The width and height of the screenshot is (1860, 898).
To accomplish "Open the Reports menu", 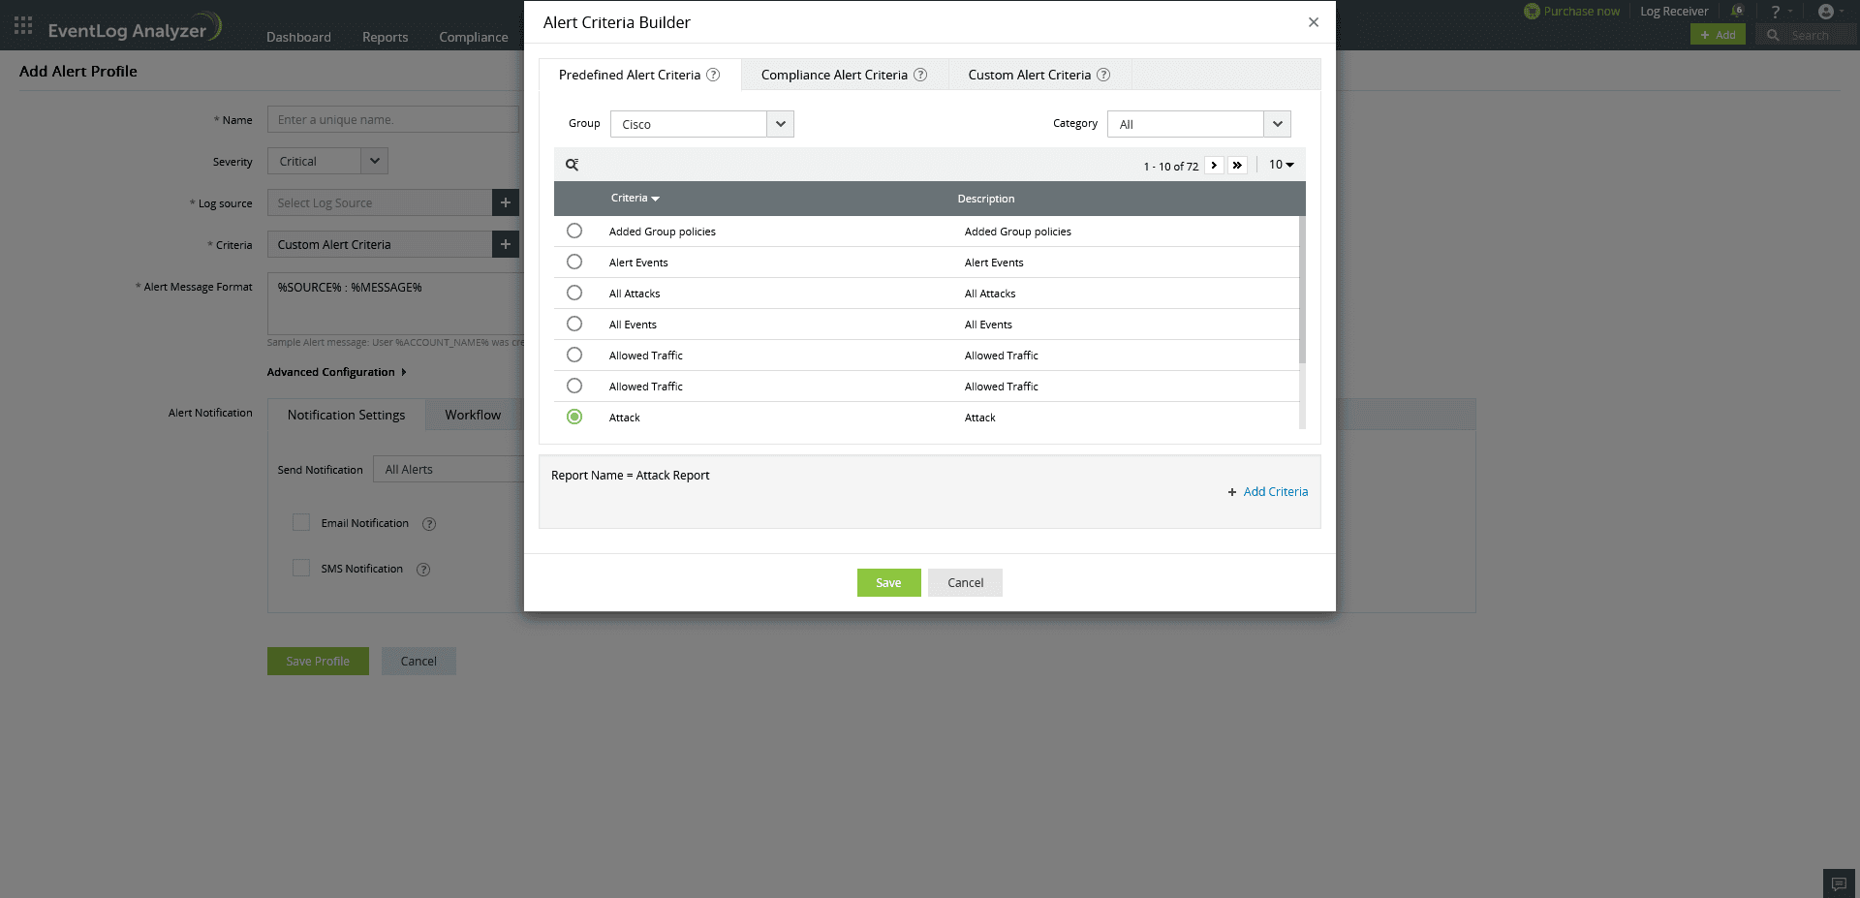I will 385,37.
